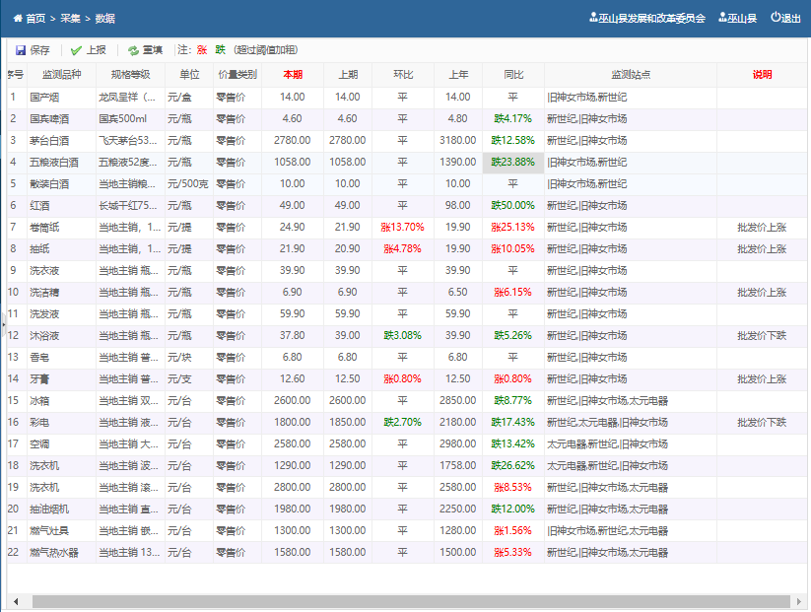Click the 涨4.78% 环比 value for 抽纸
The image size is (811, 612).
tap(403, 248)
